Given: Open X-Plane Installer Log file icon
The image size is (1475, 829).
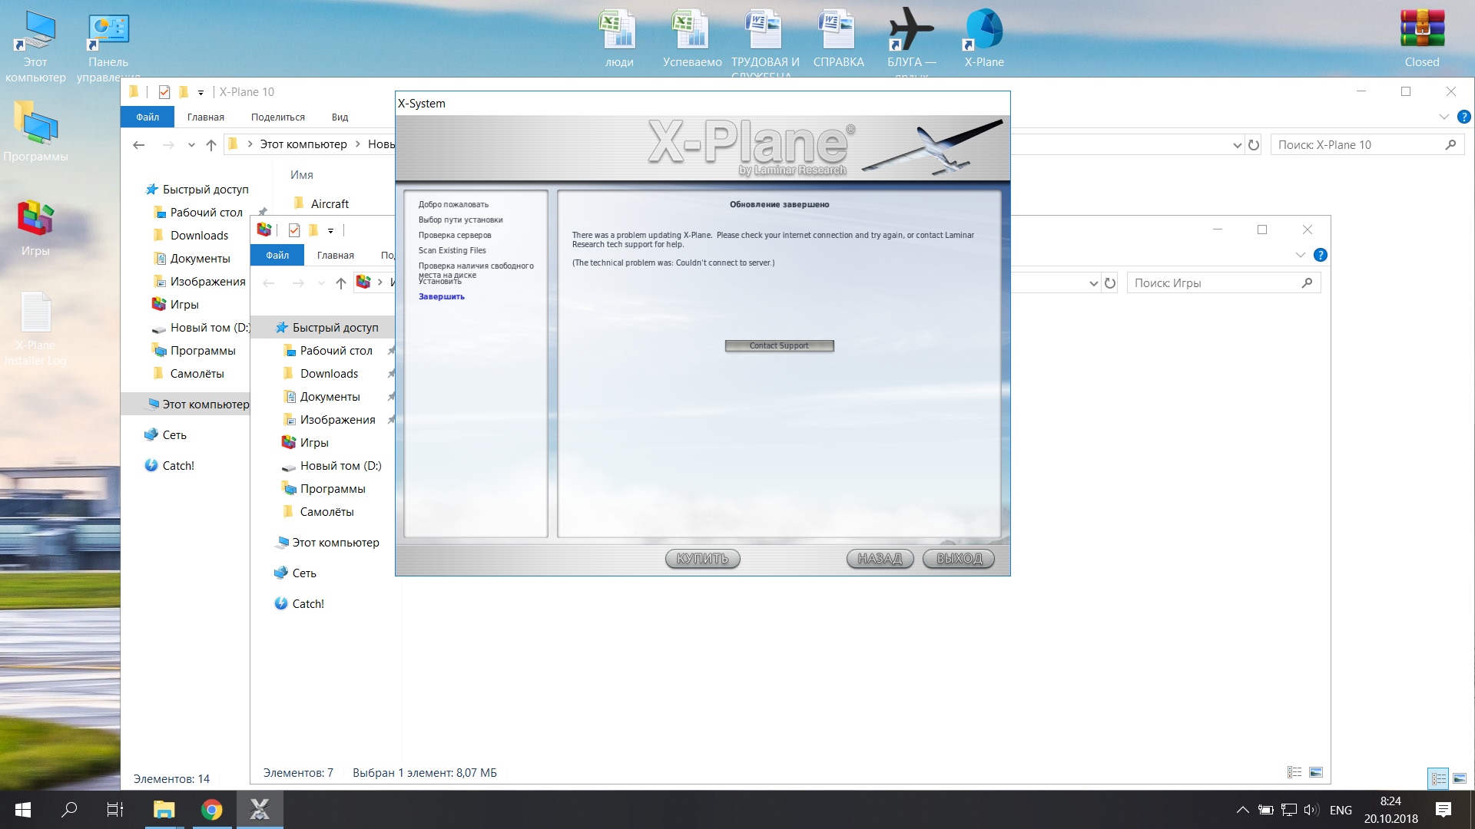Looking at the screenshot, I should (x=35, y=329).
